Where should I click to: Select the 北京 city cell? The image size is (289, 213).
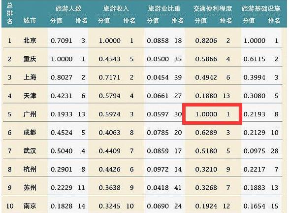(x=30, y=40)
